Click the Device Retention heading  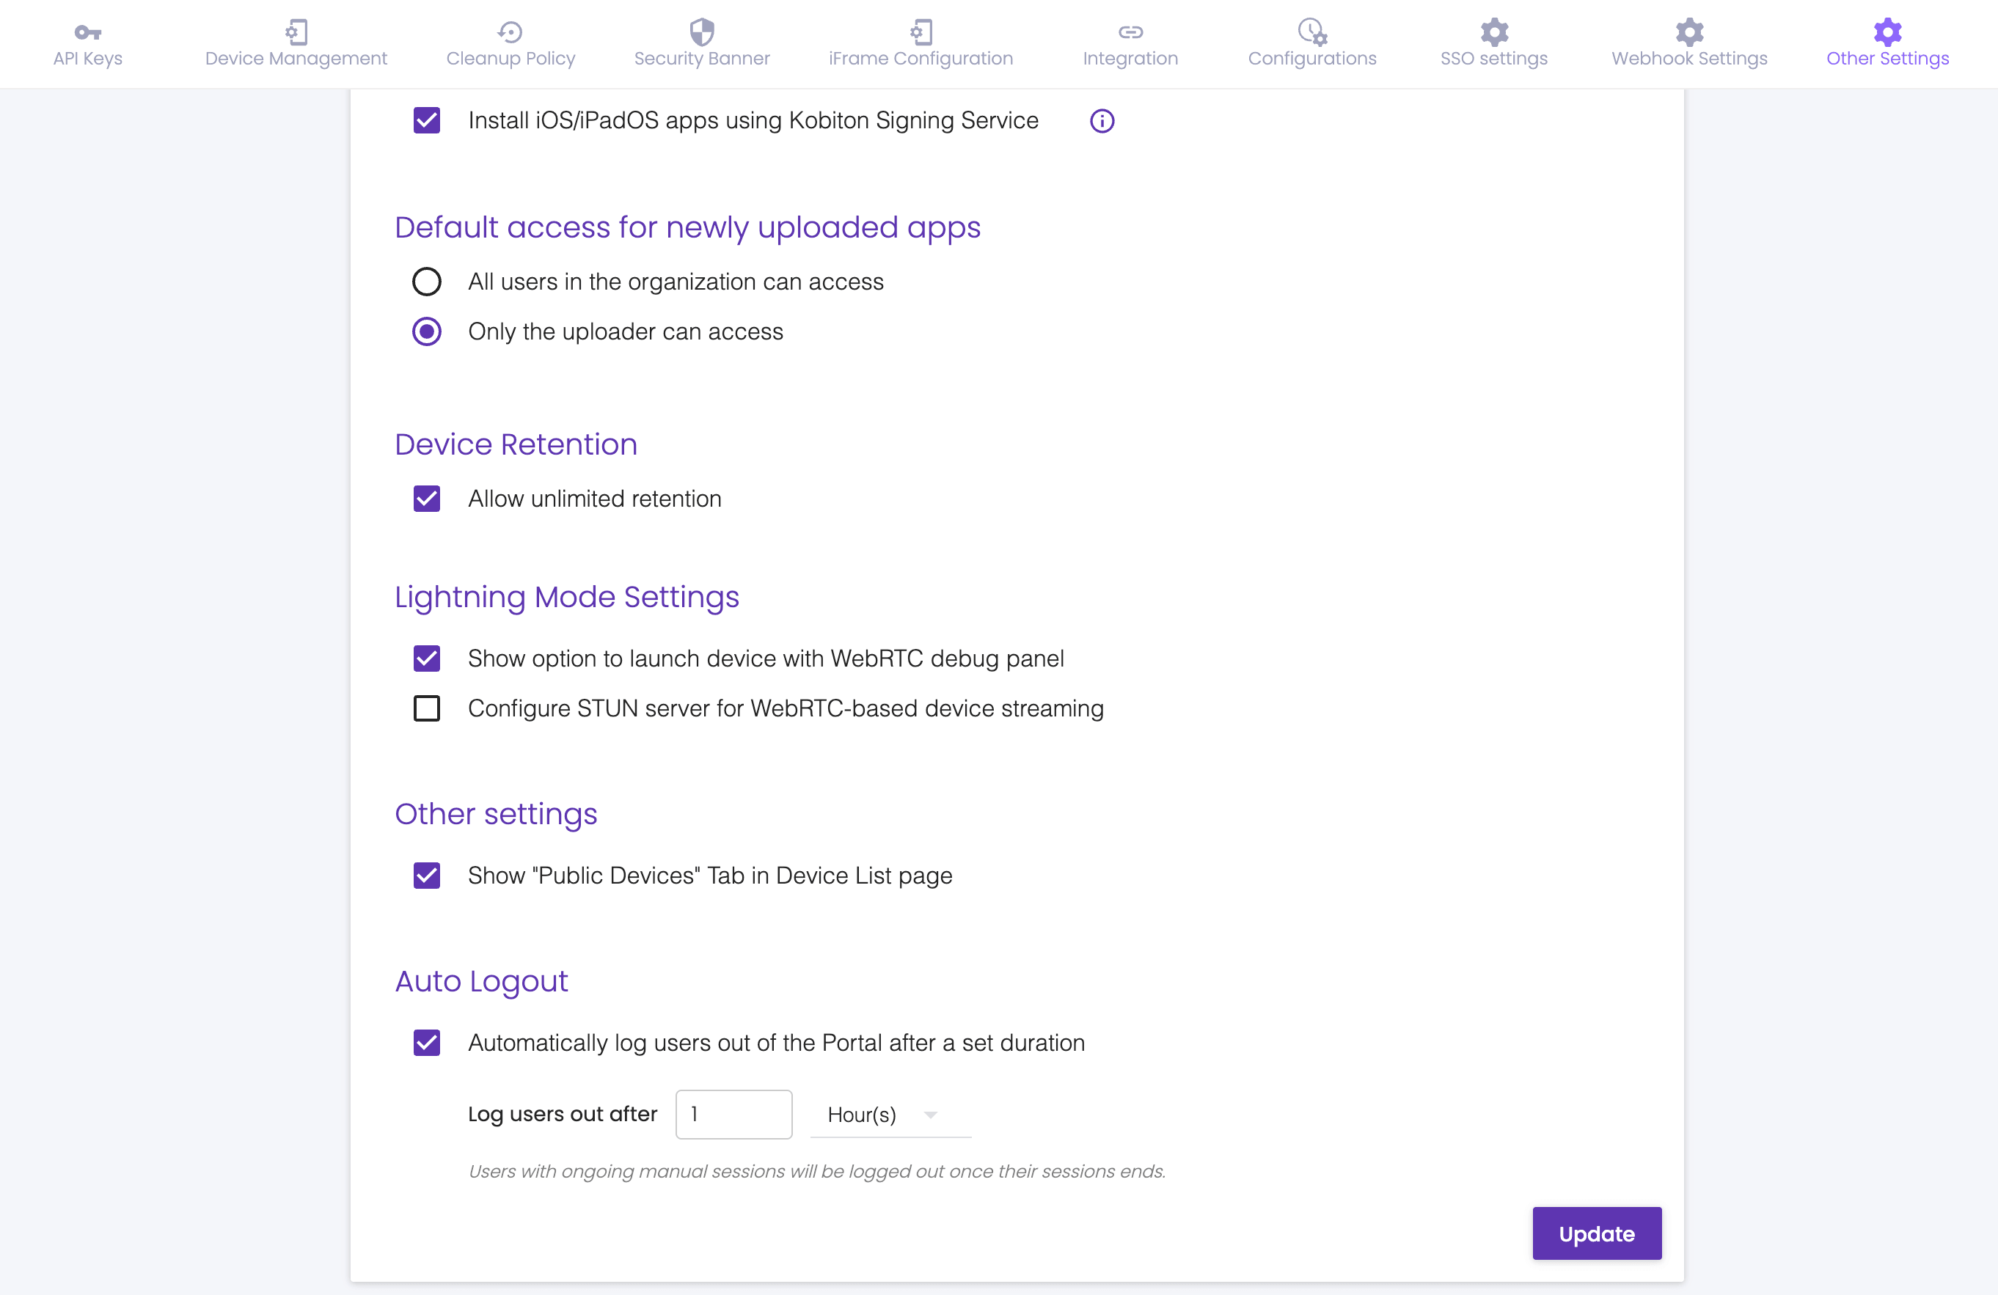pyautogui.click(x=516, y=444)
